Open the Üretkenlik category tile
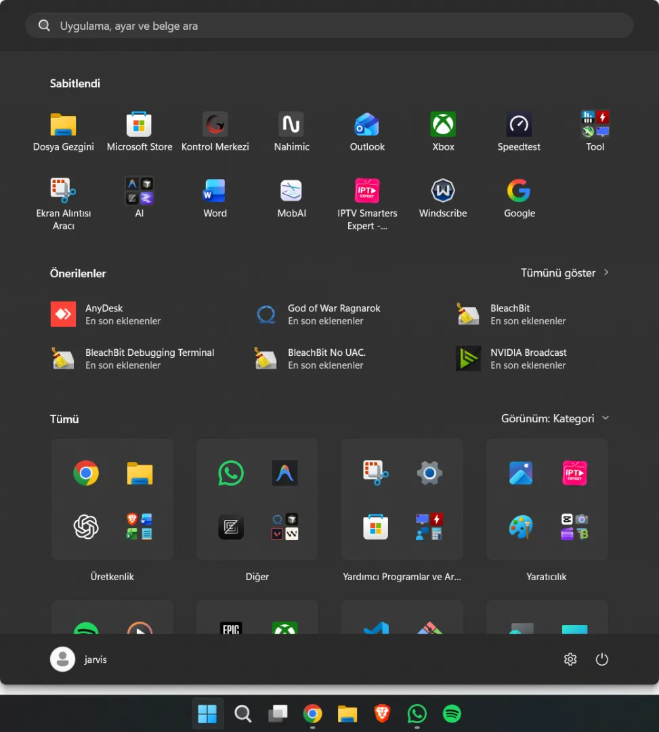 (112, 500)
